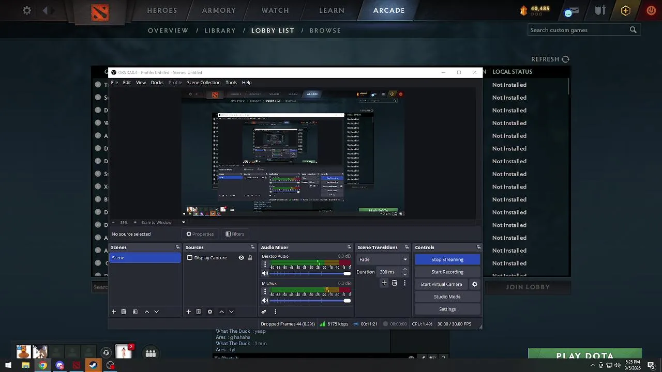
Task: Open OBS Tools menu
Action: click(x=231, y=83)
